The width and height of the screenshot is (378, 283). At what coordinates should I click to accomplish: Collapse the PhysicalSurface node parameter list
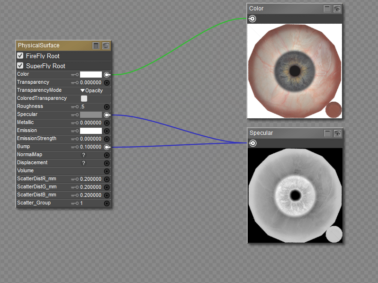click(x=96, y=45)
